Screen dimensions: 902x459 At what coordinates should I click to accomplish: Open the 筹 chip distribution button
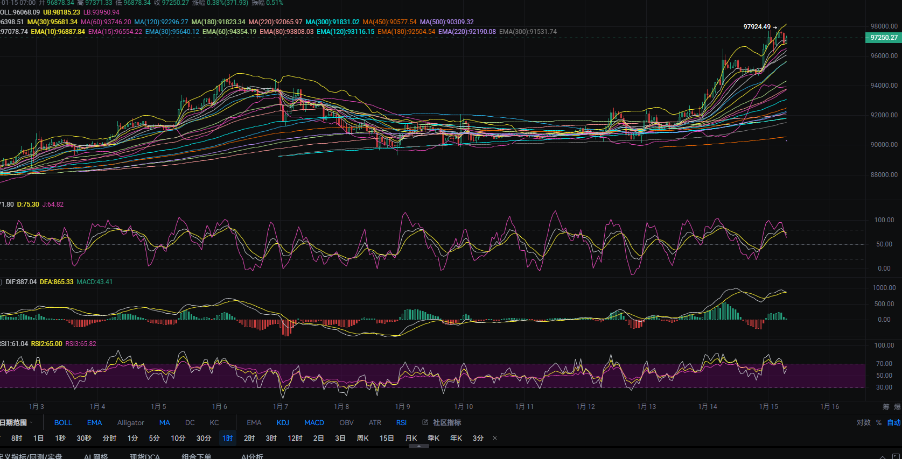pyautogui.click(x=886, y=407)
